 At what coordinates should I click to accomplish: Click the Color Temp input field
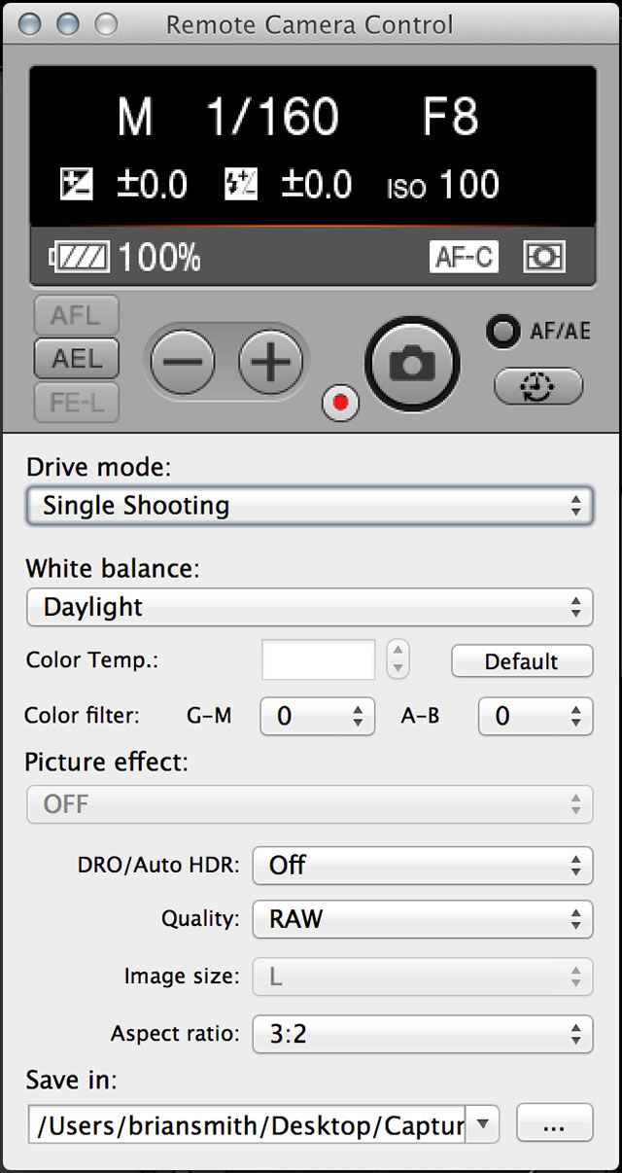[x=319, y=660]
